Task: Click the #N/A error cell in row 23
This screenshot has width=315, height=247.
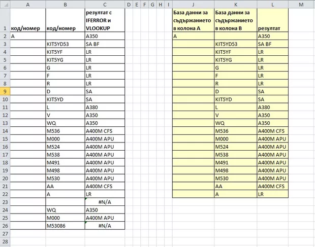Action: pos(104,202)
